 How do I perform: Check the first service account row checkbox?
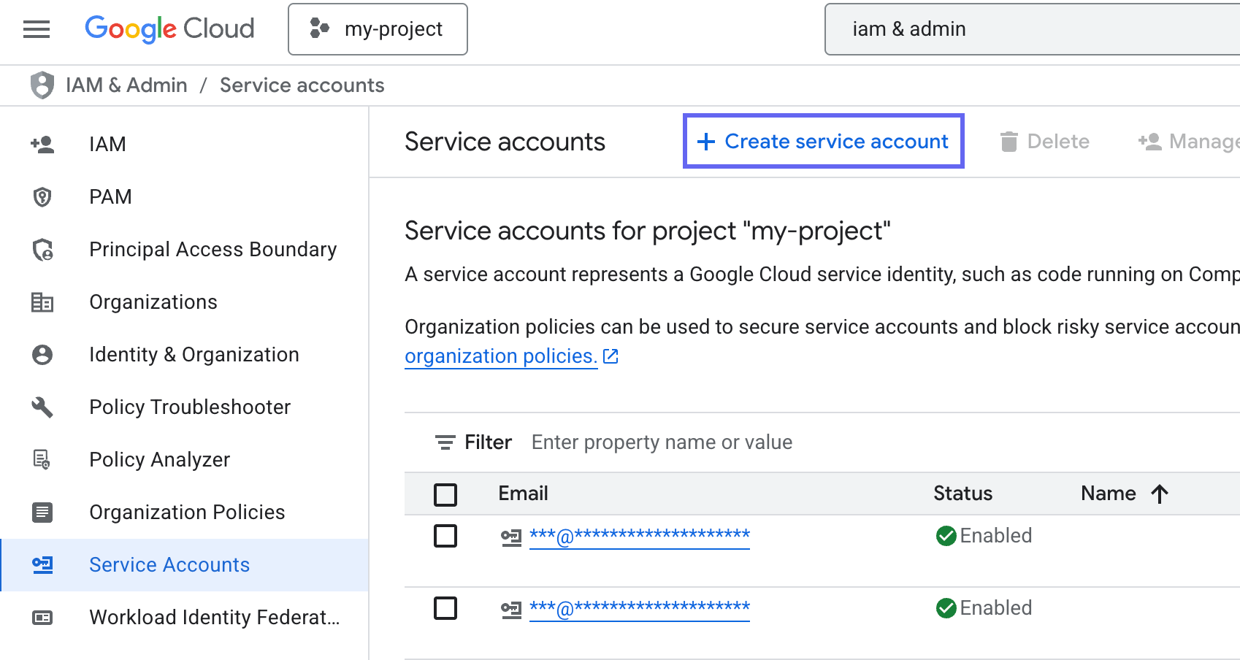click(x=445, y=536)
